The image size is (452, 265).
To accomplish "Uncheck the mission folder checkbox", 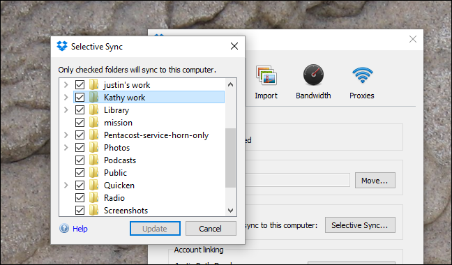I will point(80,123).
